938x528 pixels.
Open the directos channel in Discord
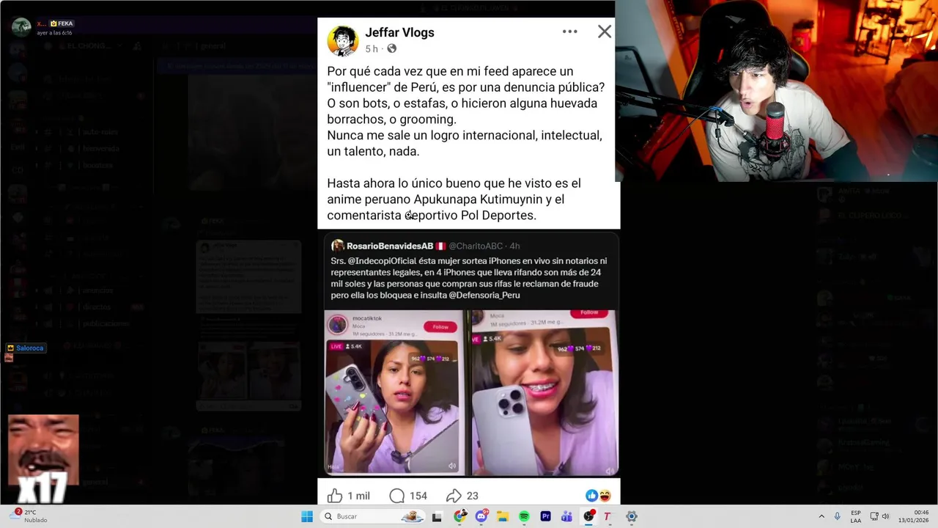point(97,307)
